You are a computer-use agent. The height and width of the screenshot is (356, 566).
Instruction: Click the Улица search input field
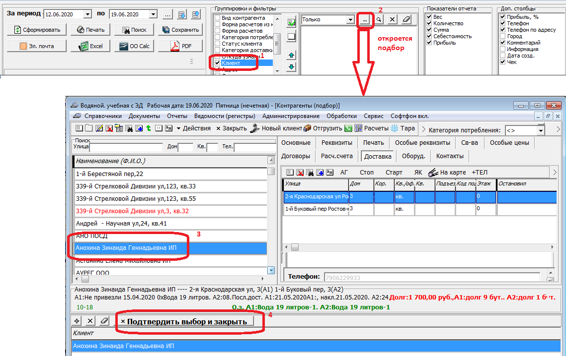tap(126, 147)
